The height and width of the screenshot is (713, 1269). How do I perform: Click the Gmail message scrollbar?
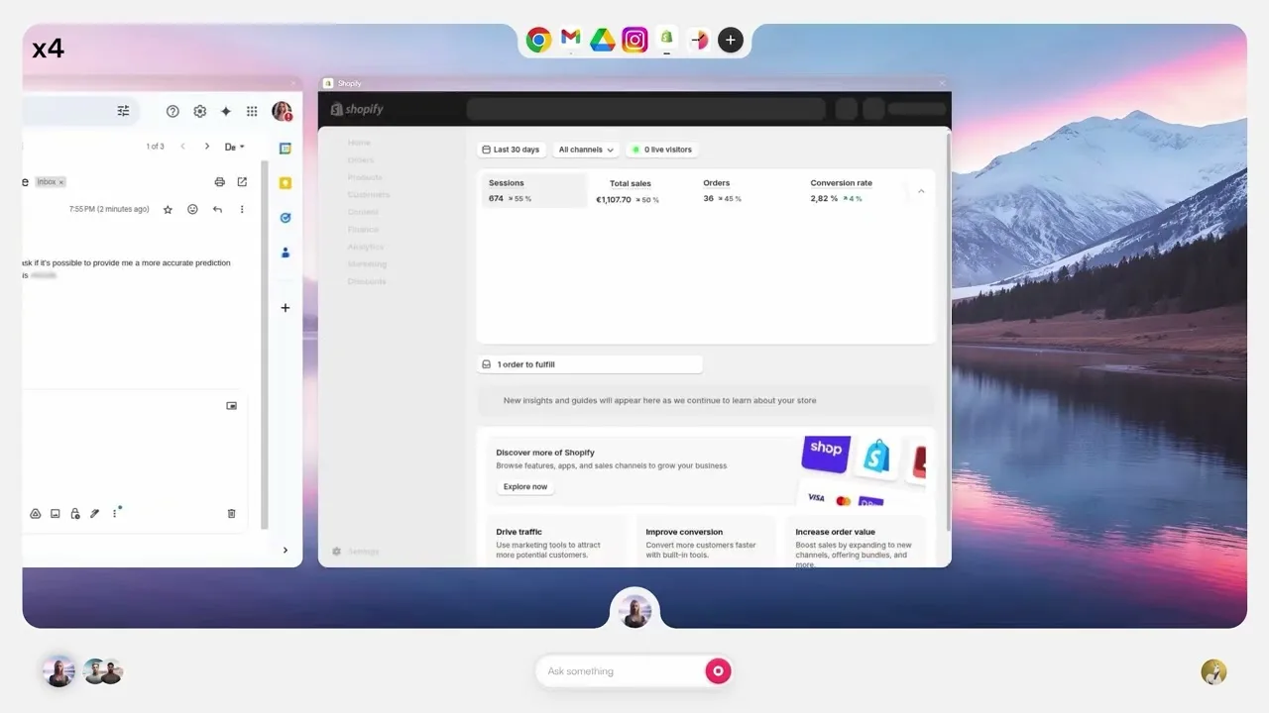[x=265, y=345]
